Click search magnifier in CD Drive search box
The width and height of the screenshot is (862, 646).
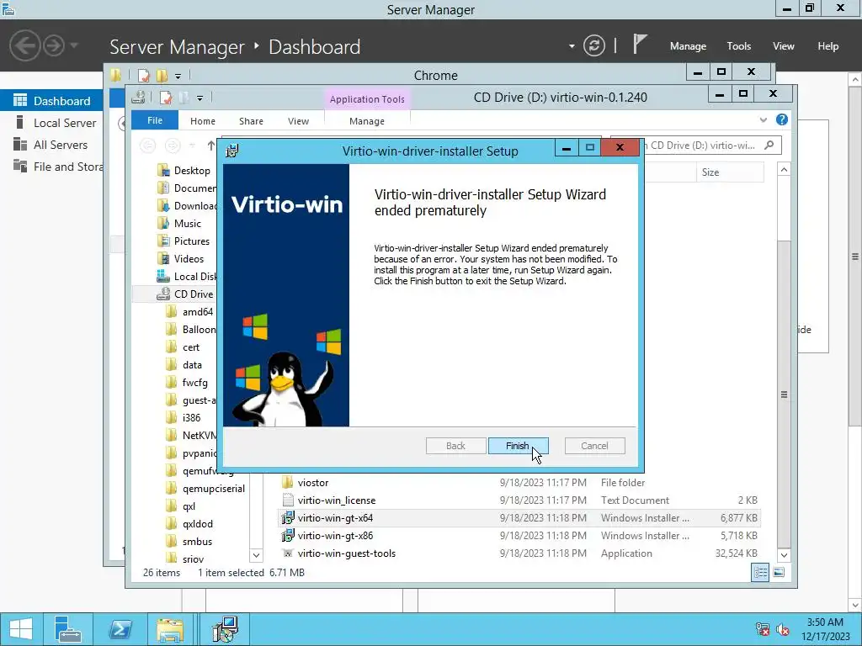pos(769,145)
